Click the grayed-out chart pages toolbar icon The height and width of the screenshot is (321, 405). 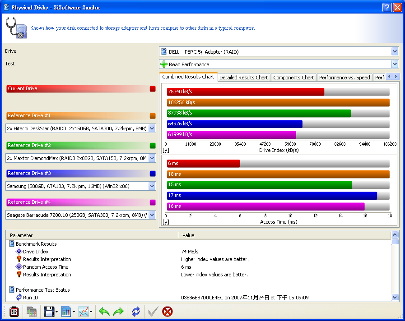tap(32, 312)
